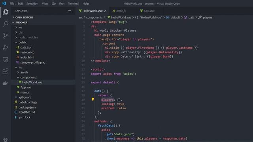Image resolution: width=253 pixels, height=142 pixels.
Task: Open the Selection menu
Action: coord(32,4)
